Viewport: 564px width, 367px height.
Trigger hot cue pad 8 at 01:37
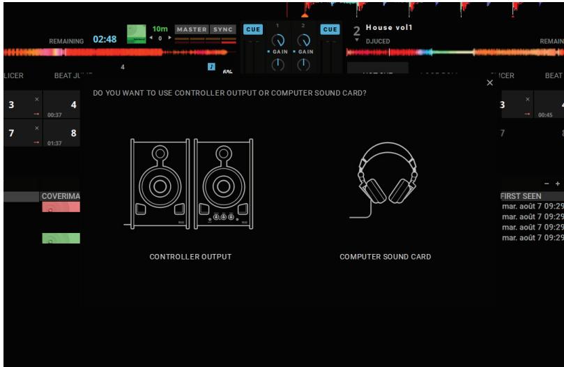click(x=61, y=133)
